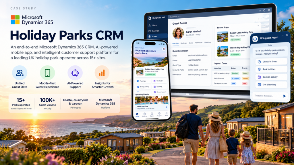Click the Bookings icon in Dynamics 365 sidebar
This screenshot has width=294, height=165.
149,31
